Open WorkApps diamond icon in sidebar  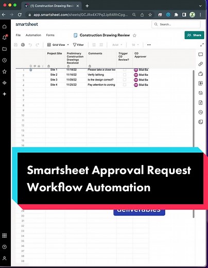(5, 83)
